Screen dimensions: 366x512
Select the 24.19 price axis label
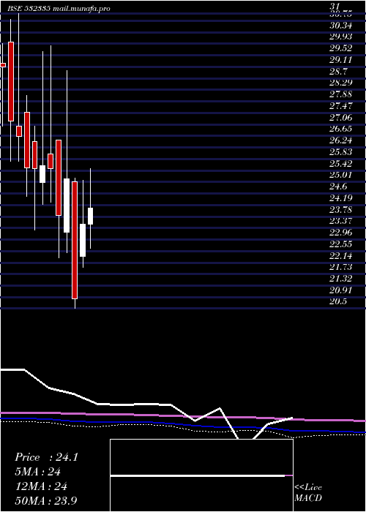click(340, 198)
